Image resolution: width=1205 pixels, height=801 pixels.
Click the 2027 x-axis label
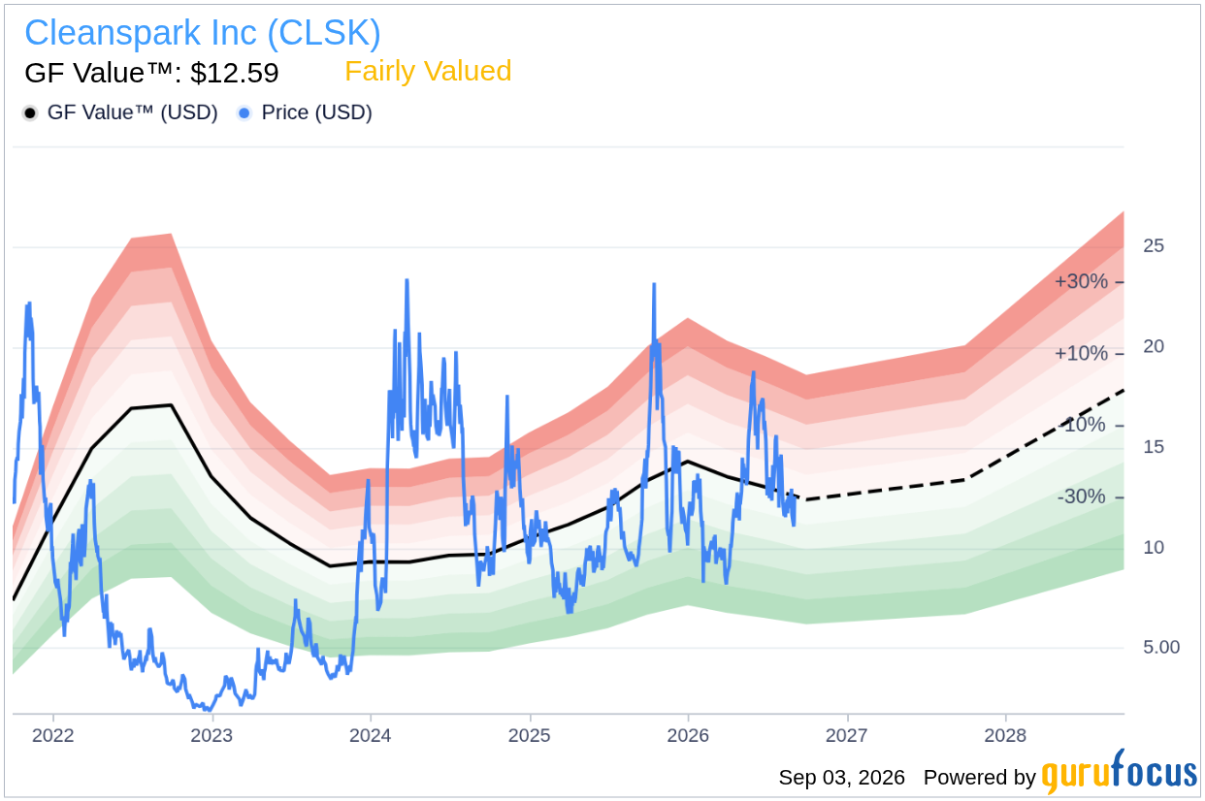pyautogui.click(x=847, y=735)
